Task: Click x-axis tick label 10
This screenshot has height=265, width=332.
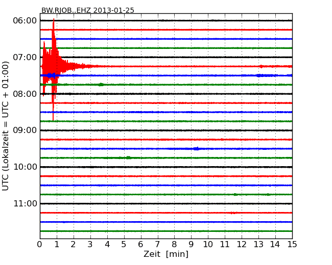Action: tap(208, 245)
